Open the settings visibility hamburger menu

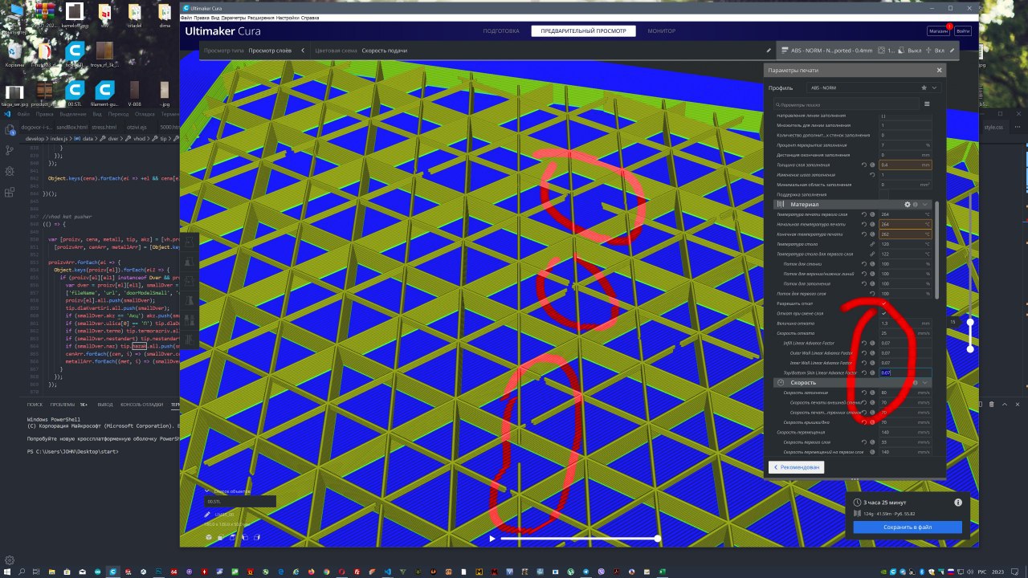pos(927,104)
